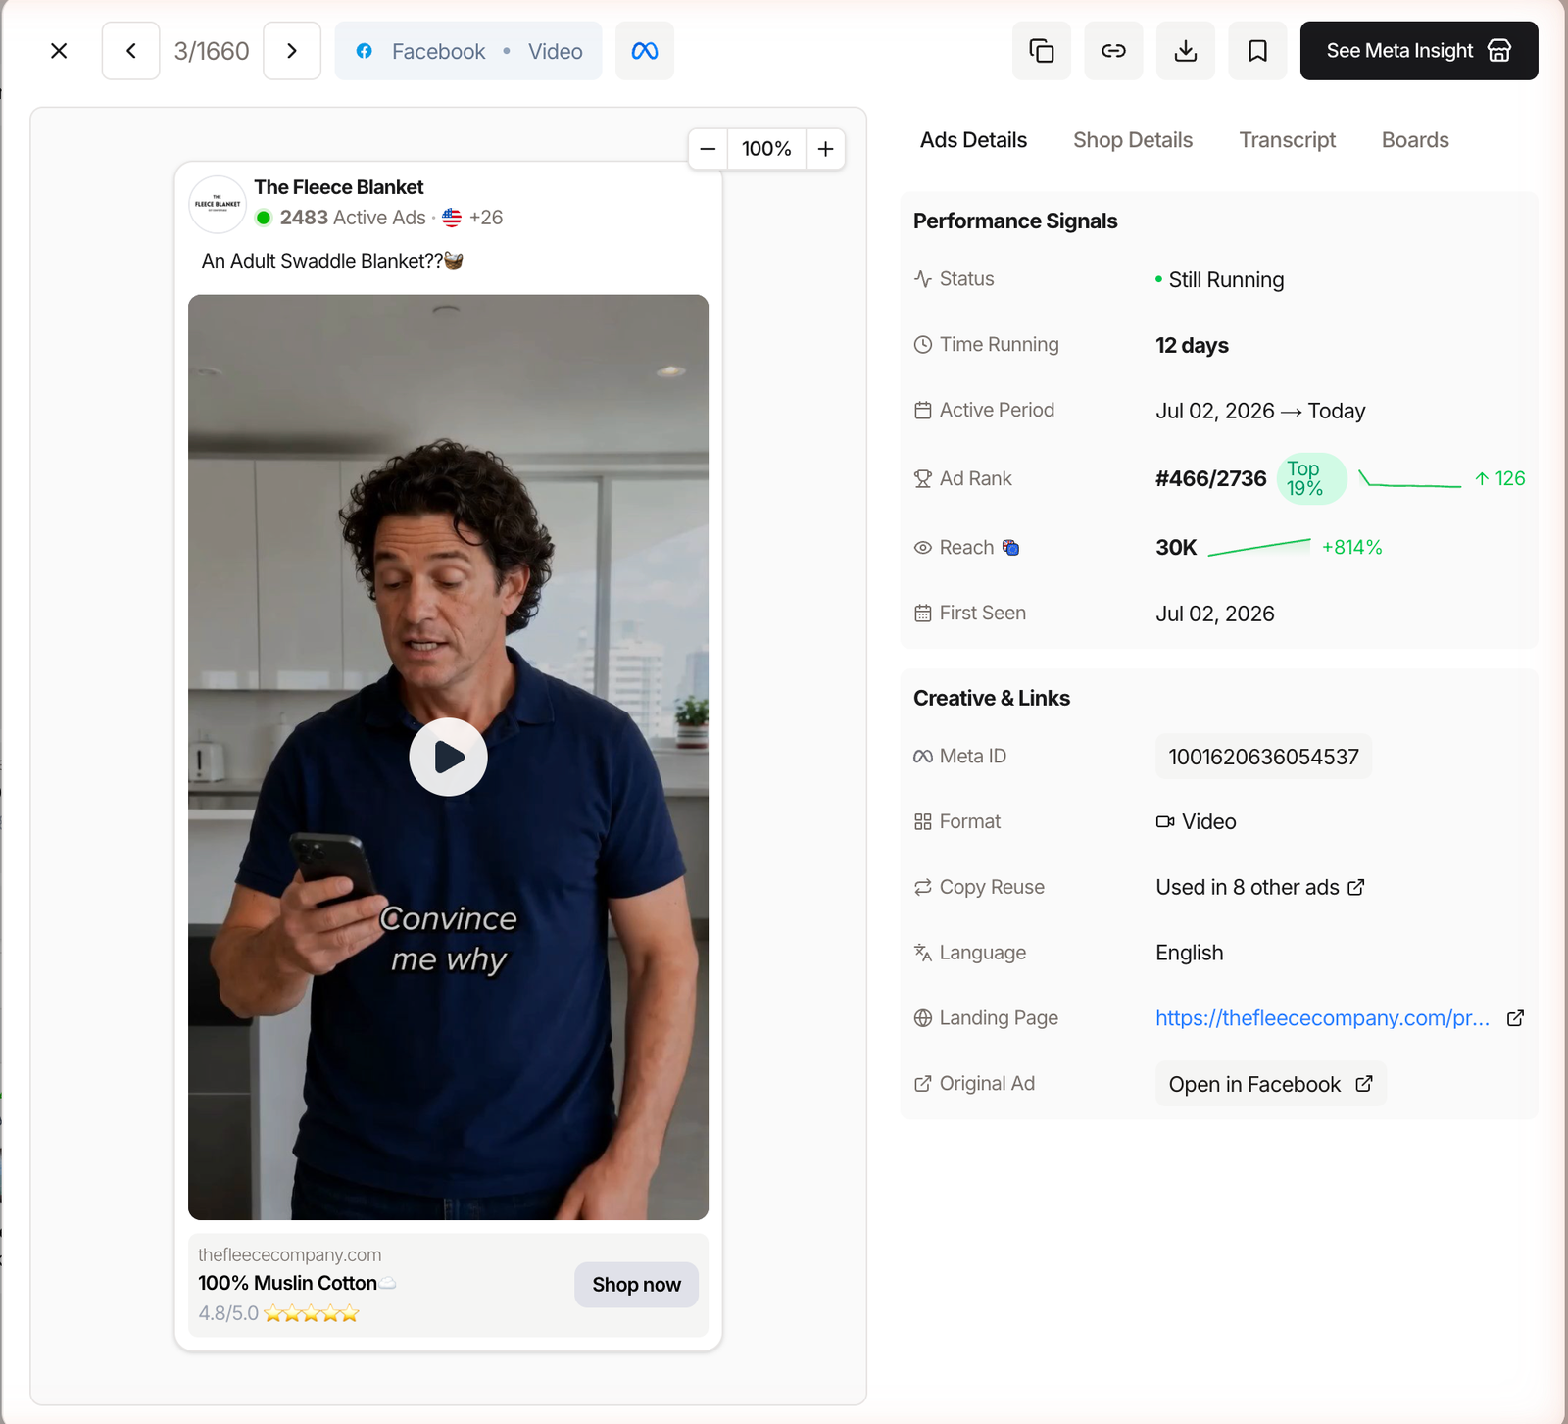
Task: Click the Fleece Blanket advertiser avatar
Action: click(218, 205)
